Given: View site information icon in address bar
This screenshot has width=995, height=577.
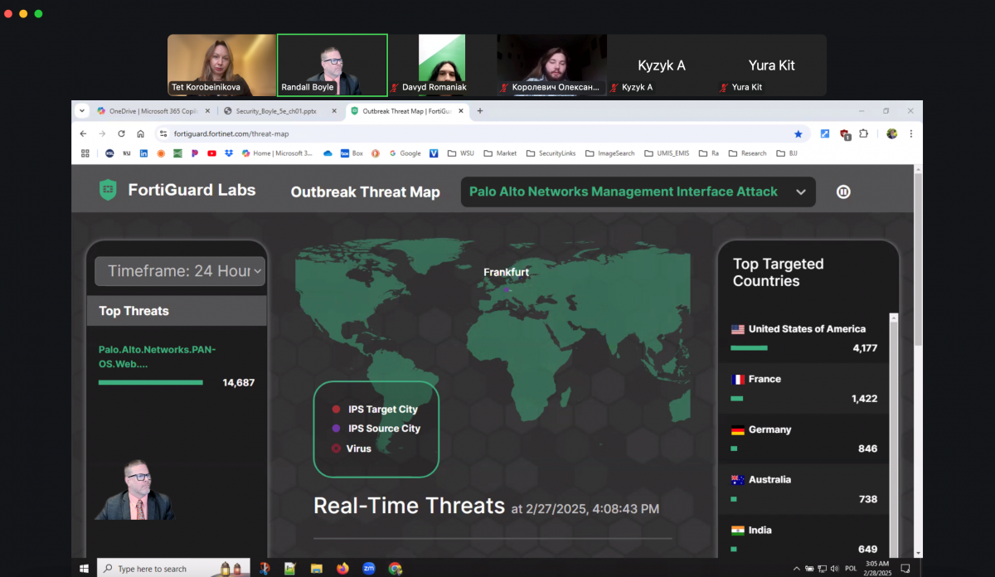Looking at the screenshot, I should coord(163,133).
